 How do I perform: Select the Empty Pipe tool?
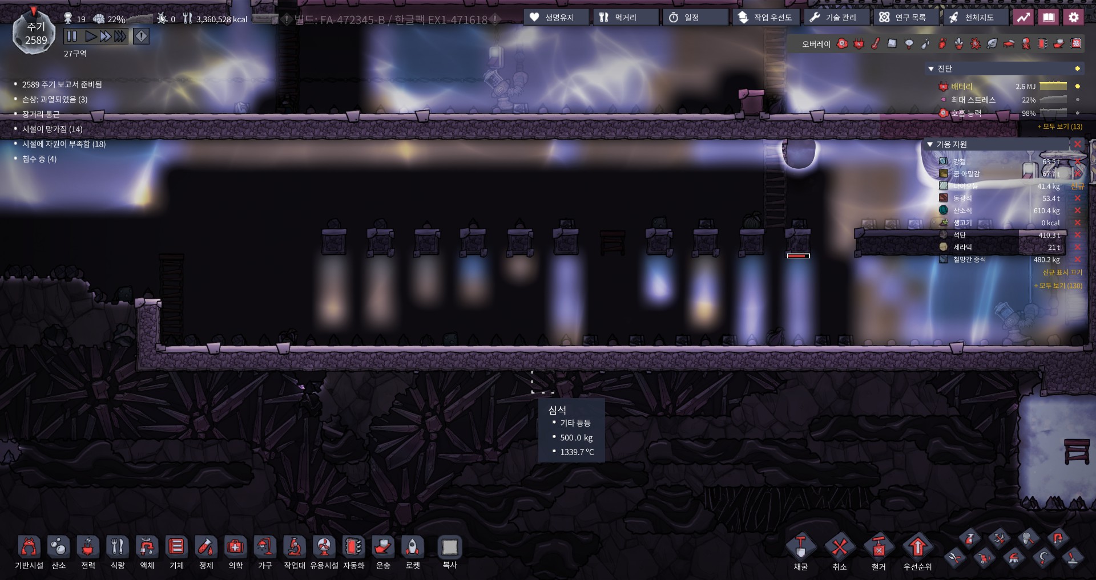[x=1058, y=538]
